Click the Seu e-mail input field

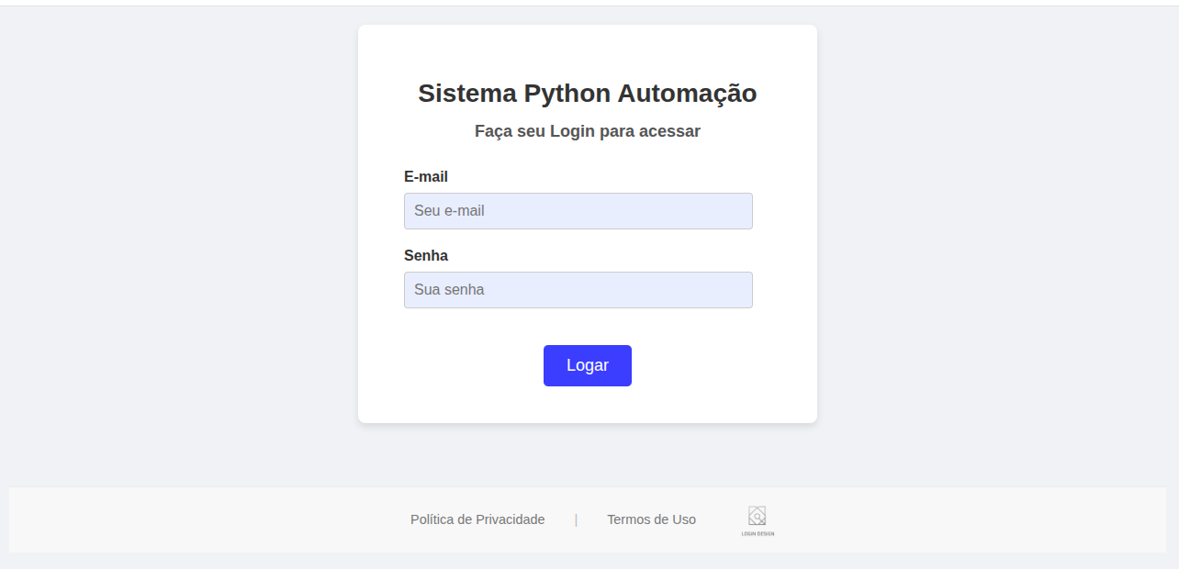click(x=578, y=211)
